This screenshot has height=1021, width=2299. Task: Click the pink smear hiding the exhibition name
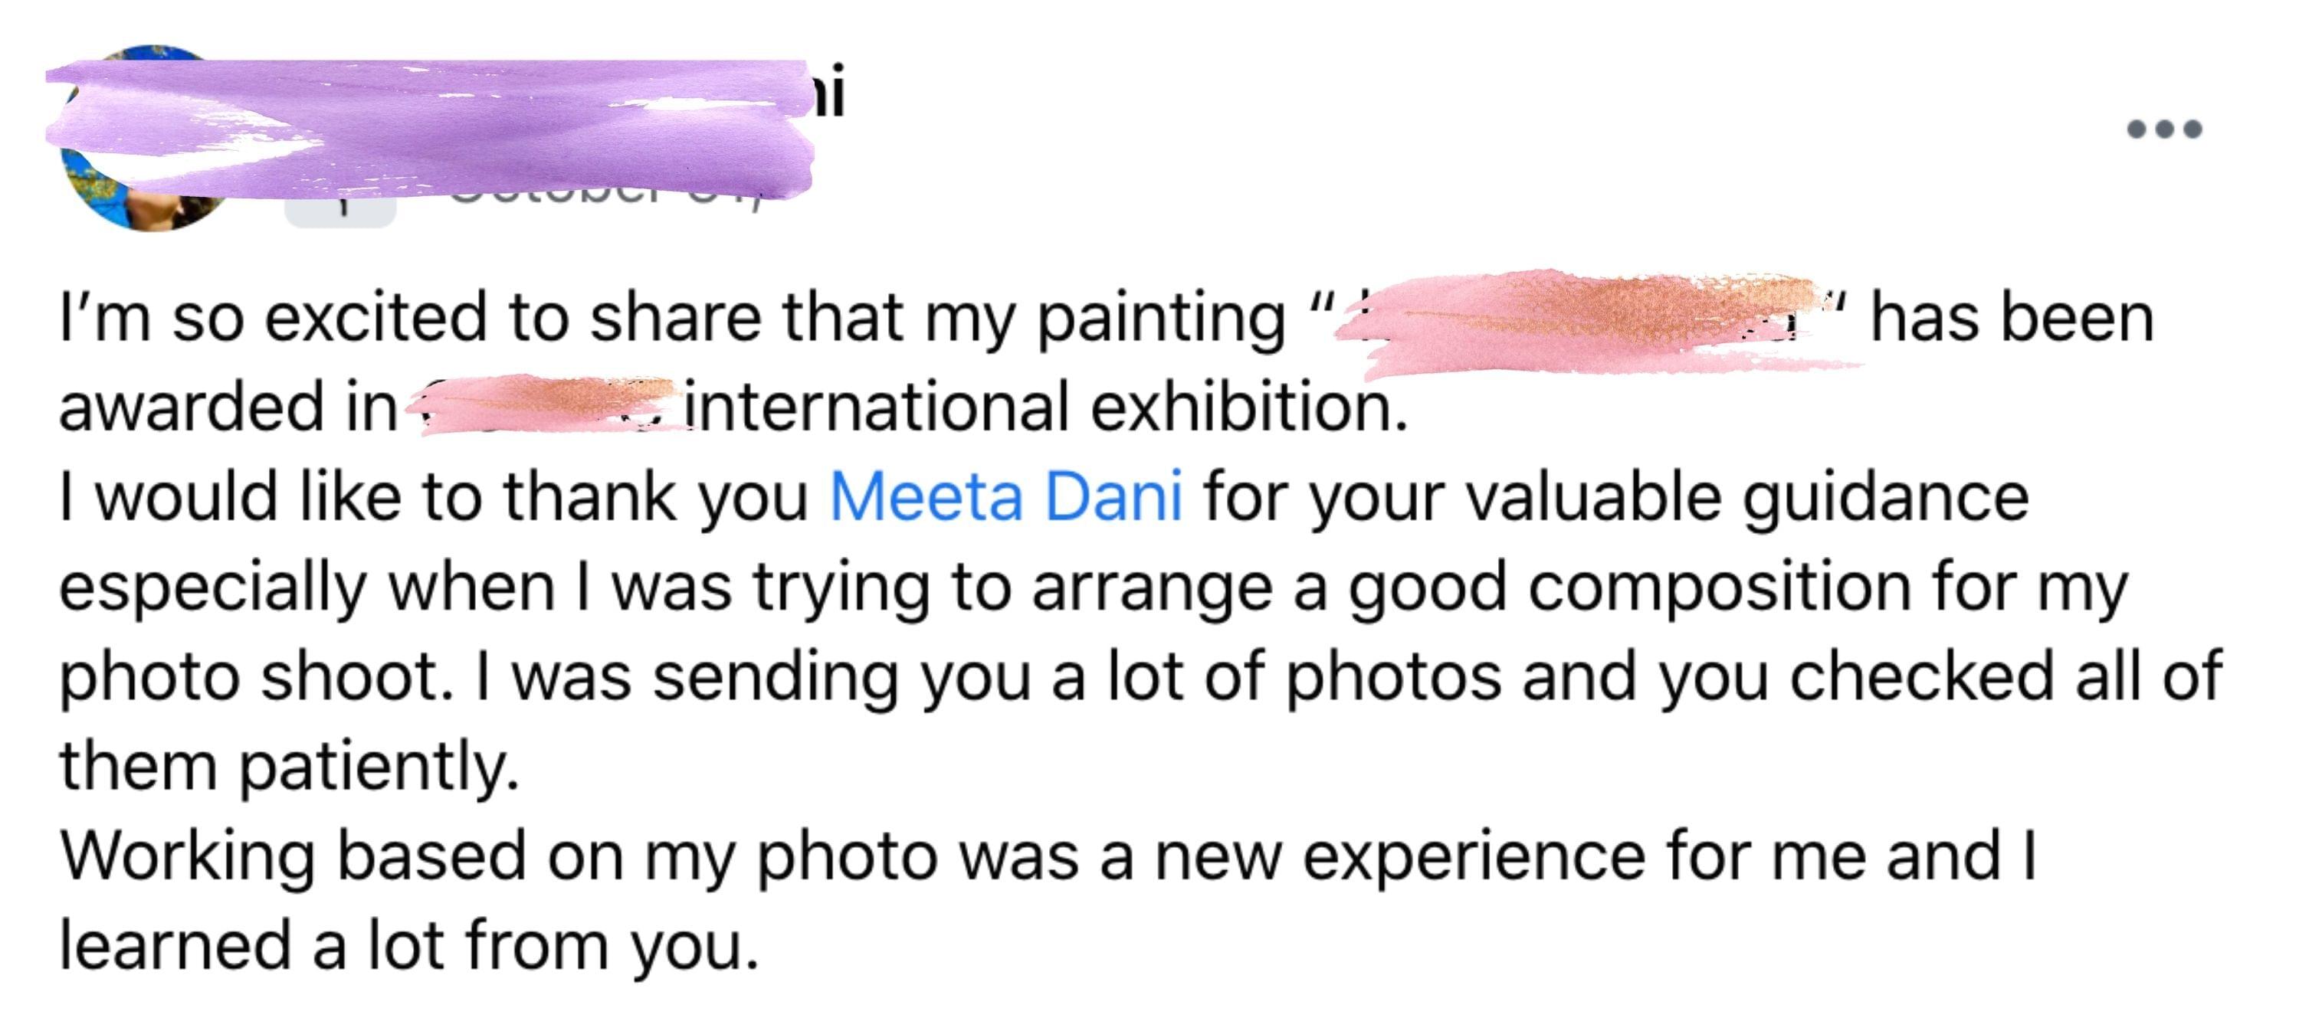pyautogui.click(x=544, y=404)
